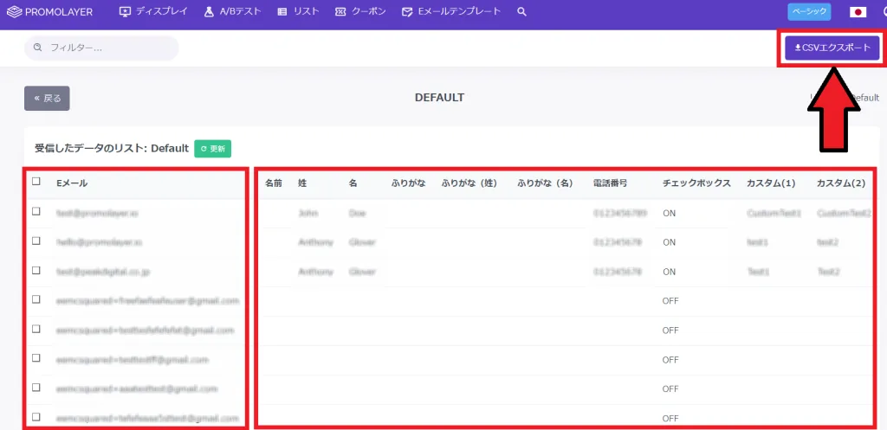Click the John cell in the 姓 column

[308, 213]
